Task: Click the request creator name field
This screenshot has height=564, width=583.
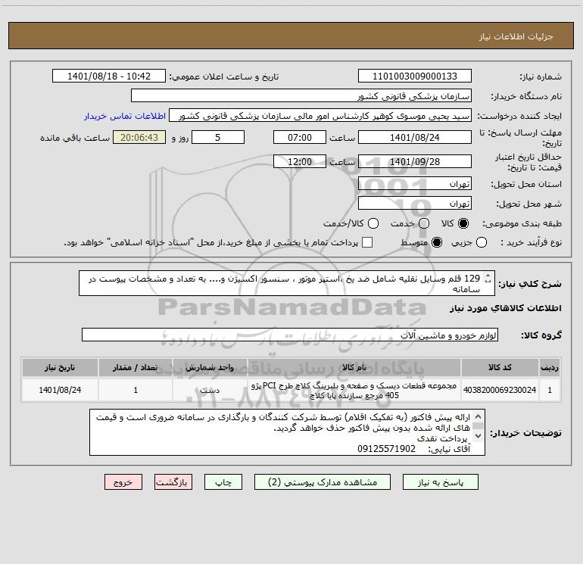Action: (x=320, y=116)
